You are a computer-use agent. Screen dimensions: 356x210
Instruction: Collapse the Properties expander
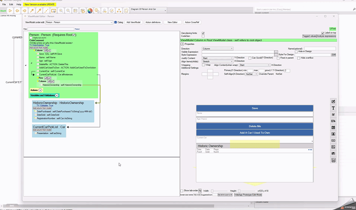[x=182, y=44]
